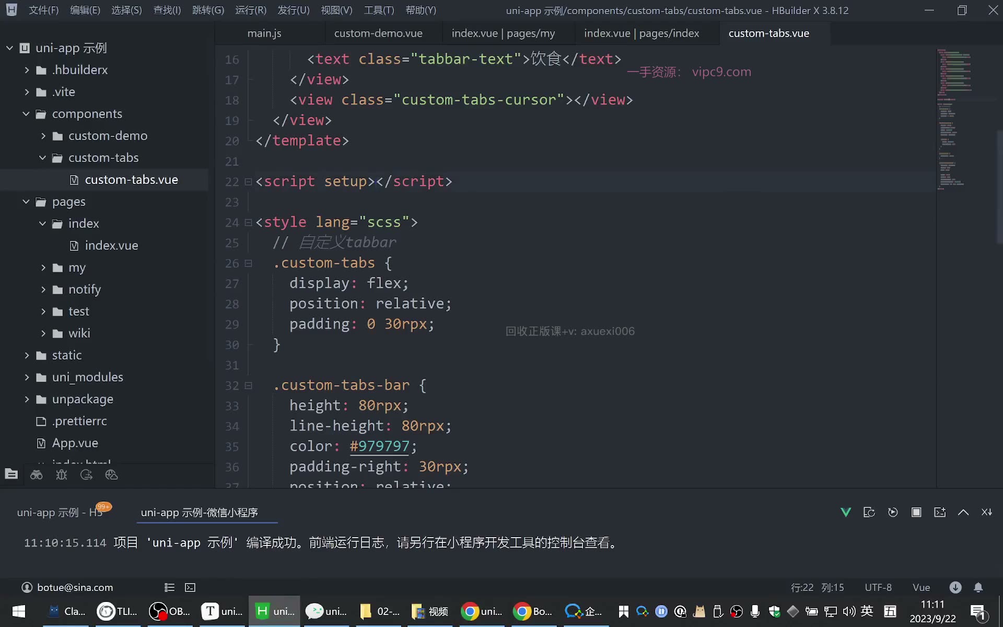Click the Vue logo icon in console toolbar

click(846, 512)
